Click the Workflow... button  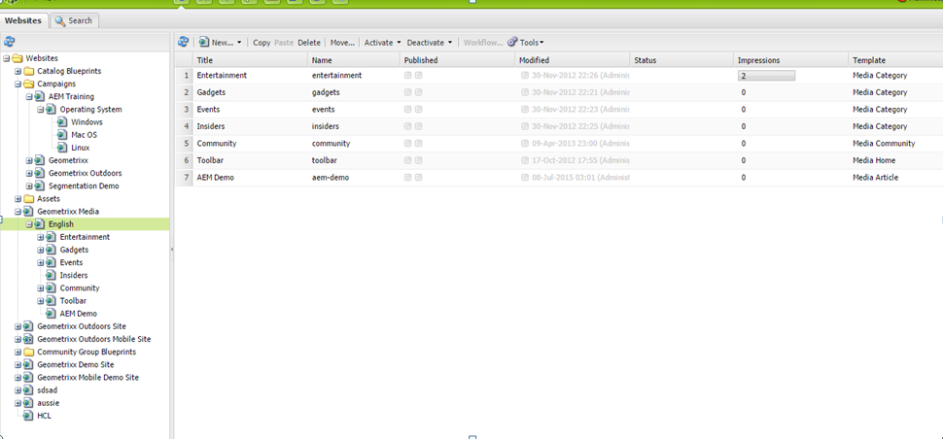[x=483, y=43]
